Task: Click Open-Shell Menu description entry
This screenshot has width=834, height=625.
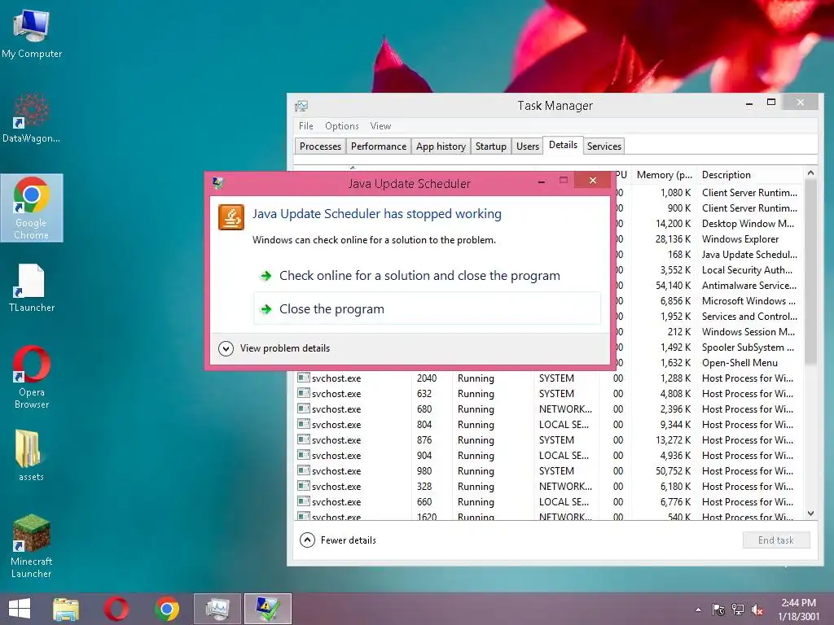Action: pos(740,363)
